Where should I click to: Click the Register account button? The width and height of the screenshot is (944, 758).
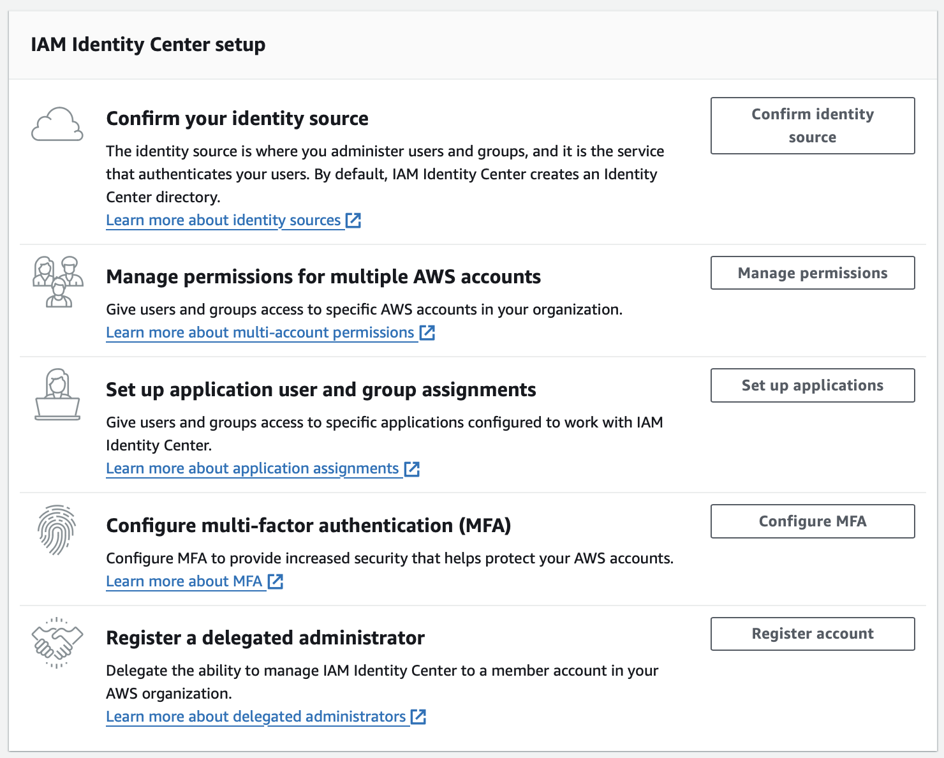(813, 634)
